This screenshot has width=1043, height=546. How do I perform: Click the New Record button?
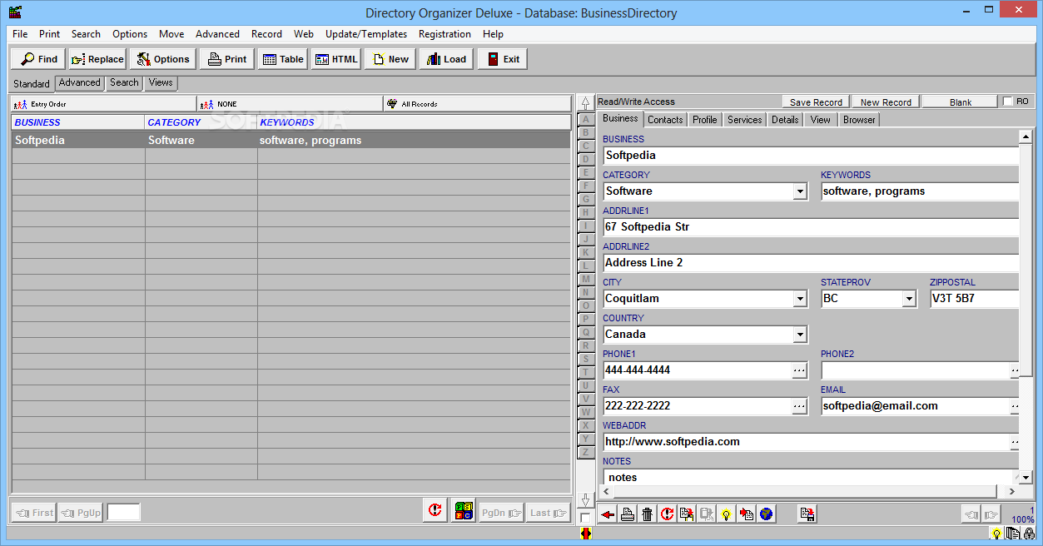tap(886, 102)
